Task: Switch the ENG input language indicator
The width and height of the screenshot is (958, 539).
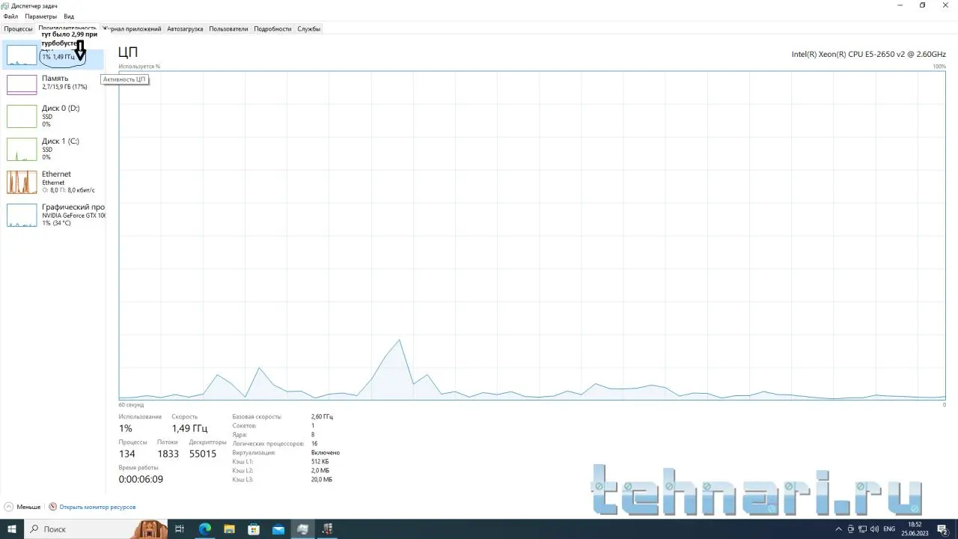Action: click(889, 529)
